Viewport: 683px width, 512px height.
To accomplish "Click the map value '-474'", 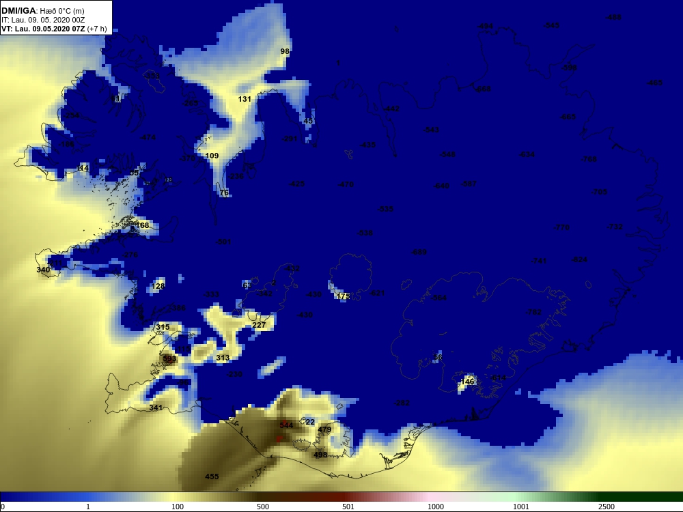I will [148, 138].
